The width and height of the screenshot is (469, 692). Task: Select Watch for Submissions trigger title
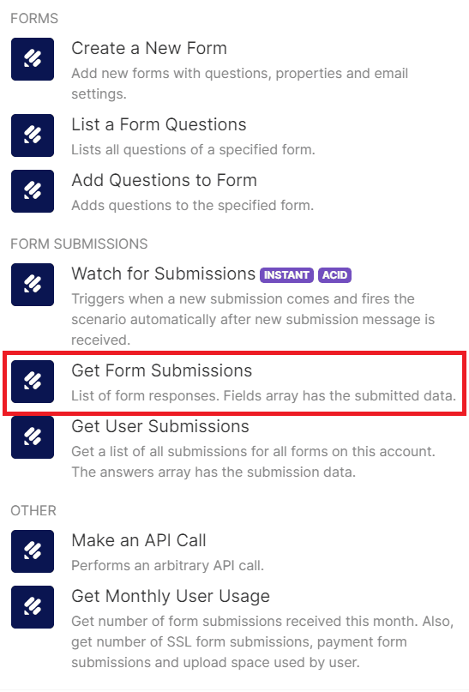coord(163,274)
